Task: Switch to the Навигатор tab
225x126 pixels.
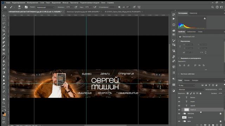Action: 193,13
